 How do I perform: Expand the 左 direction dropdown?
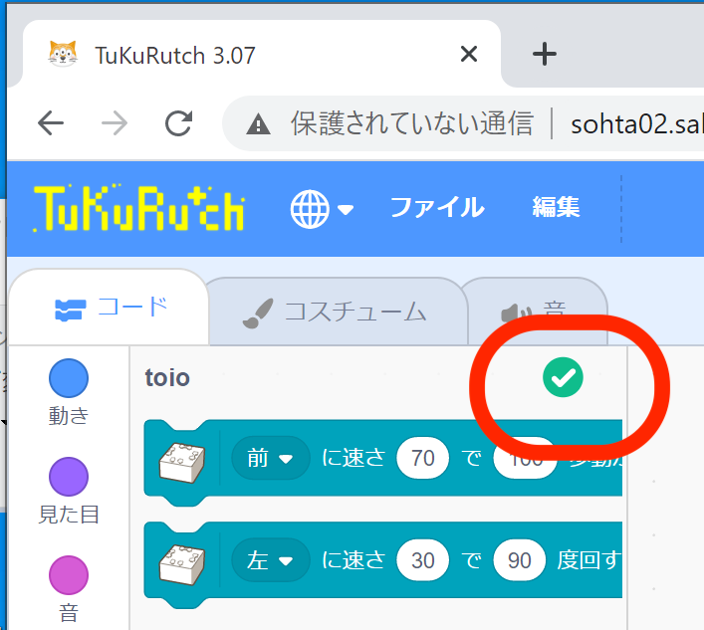(270, 560)
